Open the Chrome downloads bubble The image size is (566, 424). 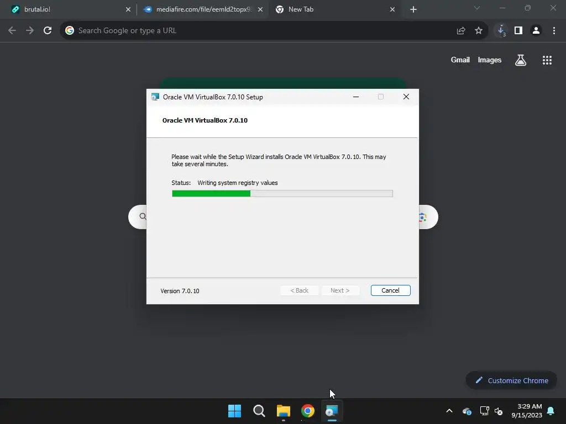(501, 31)
